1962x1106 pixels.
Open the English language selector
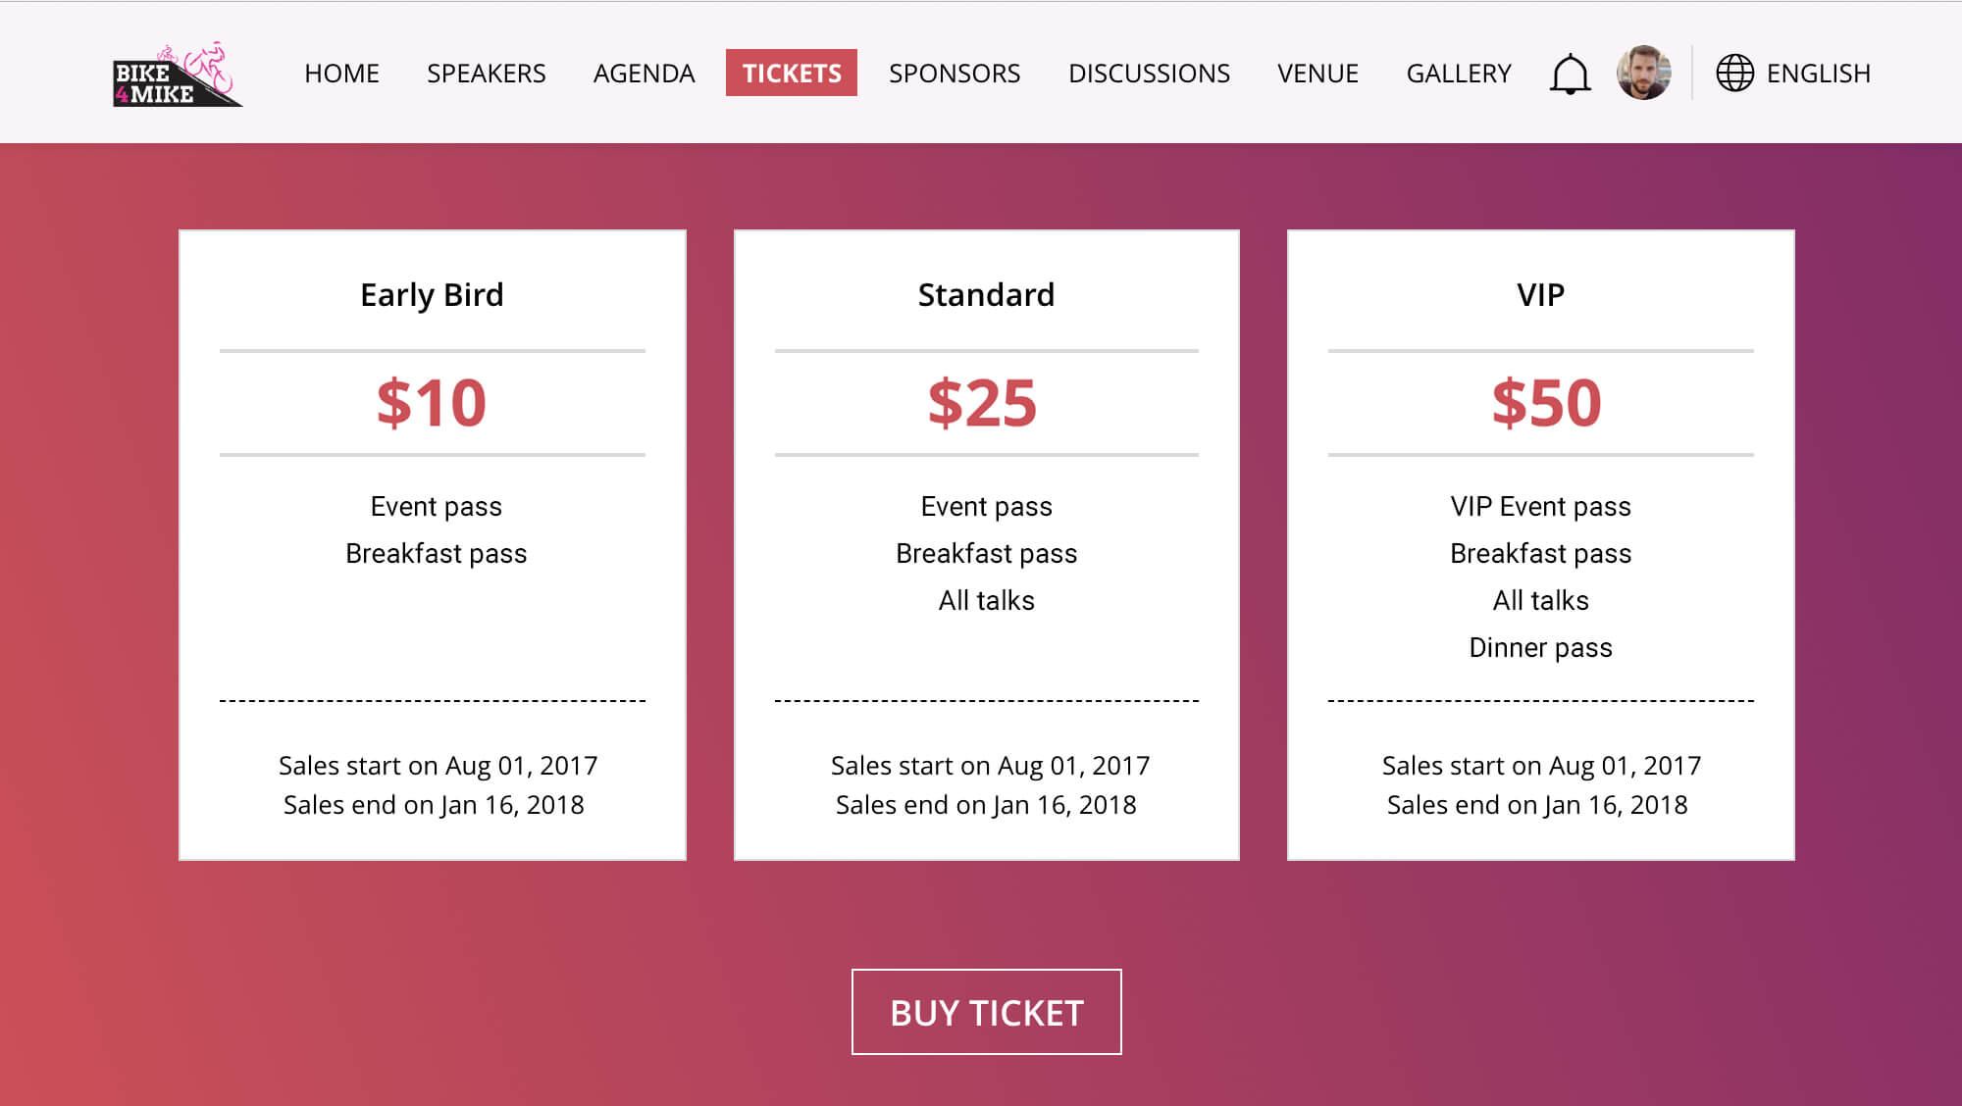(1818, 73)
